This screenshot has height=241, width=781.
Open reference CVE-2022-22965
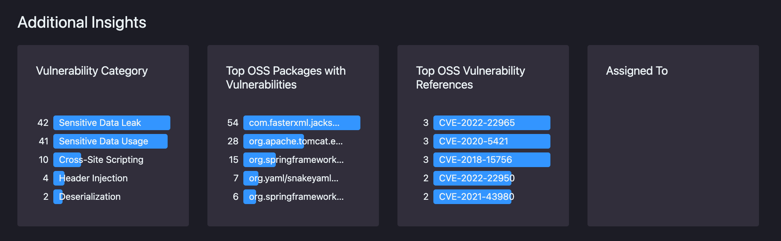[492, 123]
